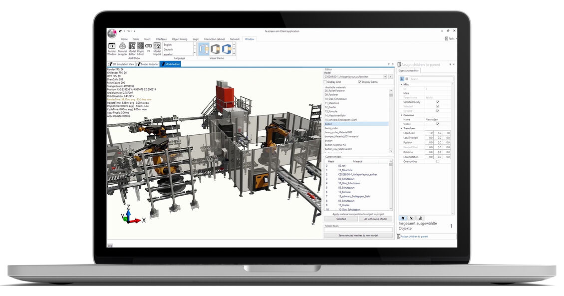Toggle the Visible checkbox
The height and width of the screenshot is (296, 564).
point(438,124)
